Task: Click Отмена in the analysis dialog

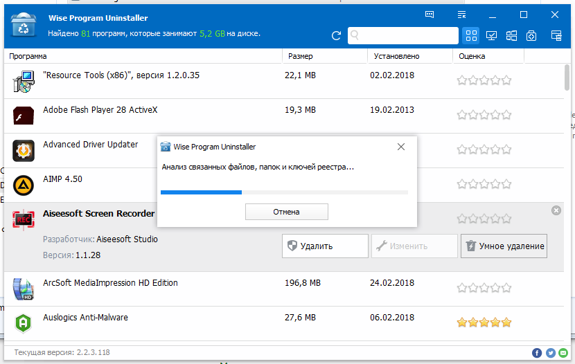Action: (286, 212)
